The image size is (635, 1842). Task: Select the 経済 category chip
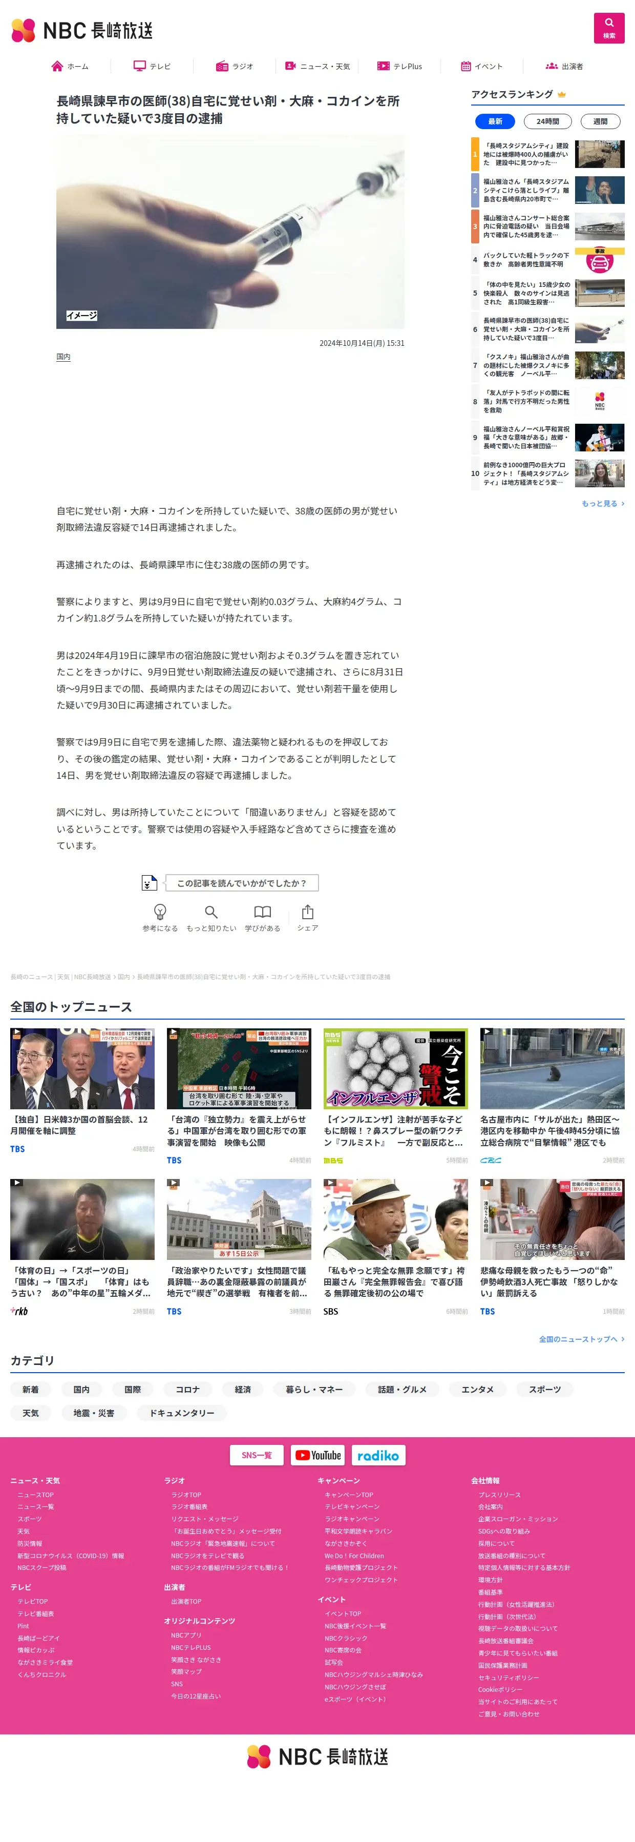coord(243,1390)
